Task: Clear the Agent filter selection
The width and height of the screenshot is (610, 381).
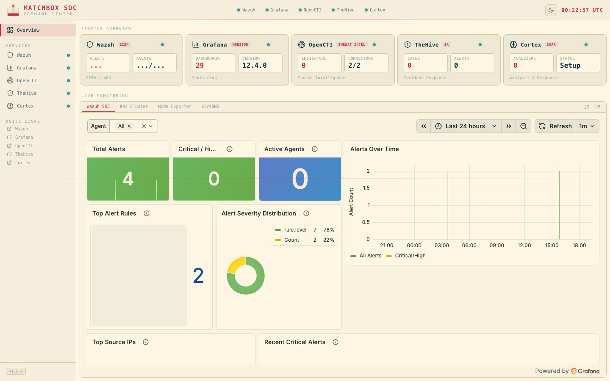Action: click(x=144, y=126)
